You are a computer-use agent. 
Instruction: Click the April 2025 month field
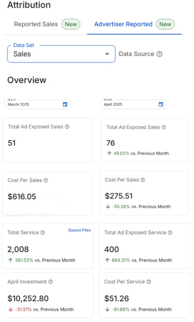click(133, 104)
